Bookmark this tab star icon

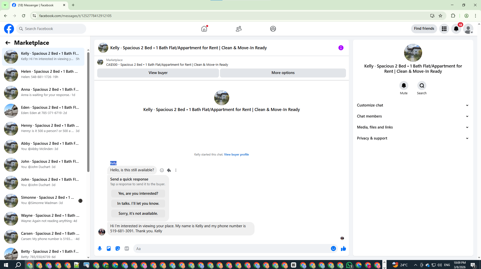(440, 16)
